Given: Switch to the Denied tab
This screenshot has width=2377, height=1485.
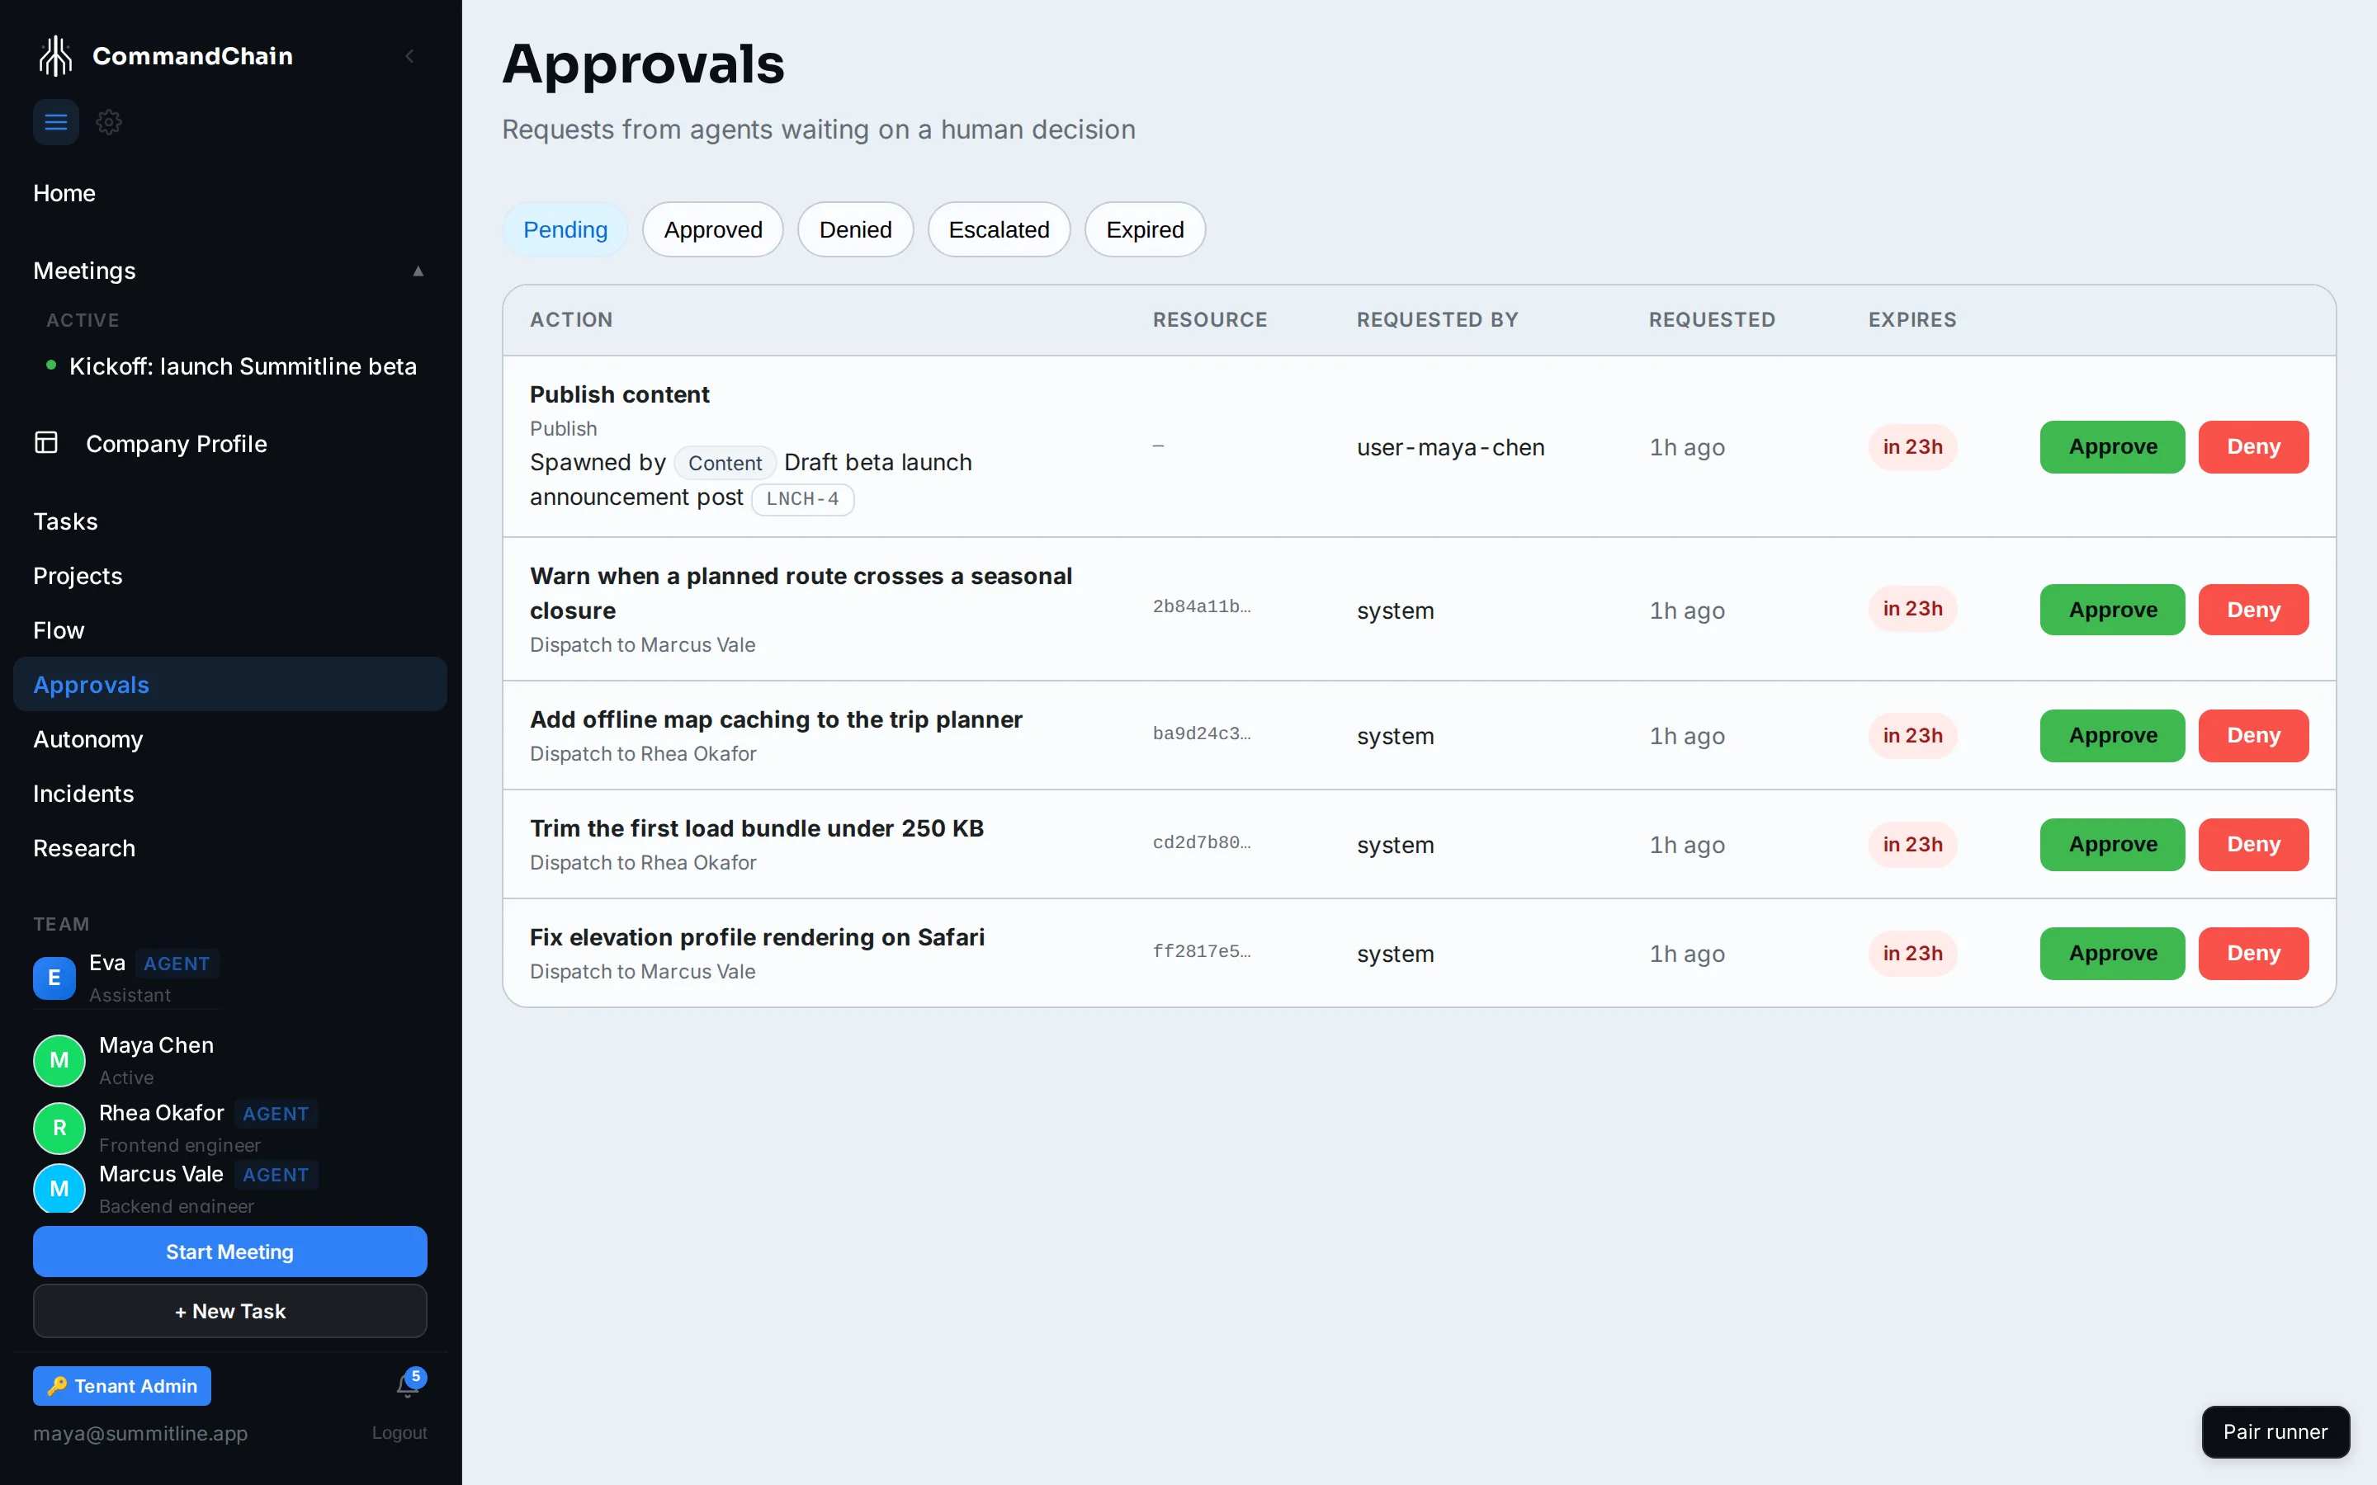Looking at the screenshot, I should pyautogui.click(x=856, y=230).
